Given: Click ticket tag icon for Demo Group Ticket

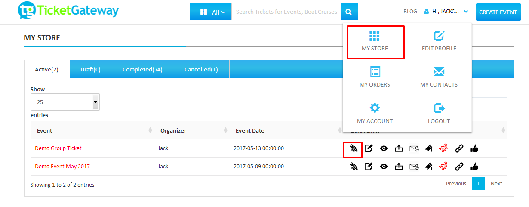Looking at the screenshot, I should tap(429, 148).
